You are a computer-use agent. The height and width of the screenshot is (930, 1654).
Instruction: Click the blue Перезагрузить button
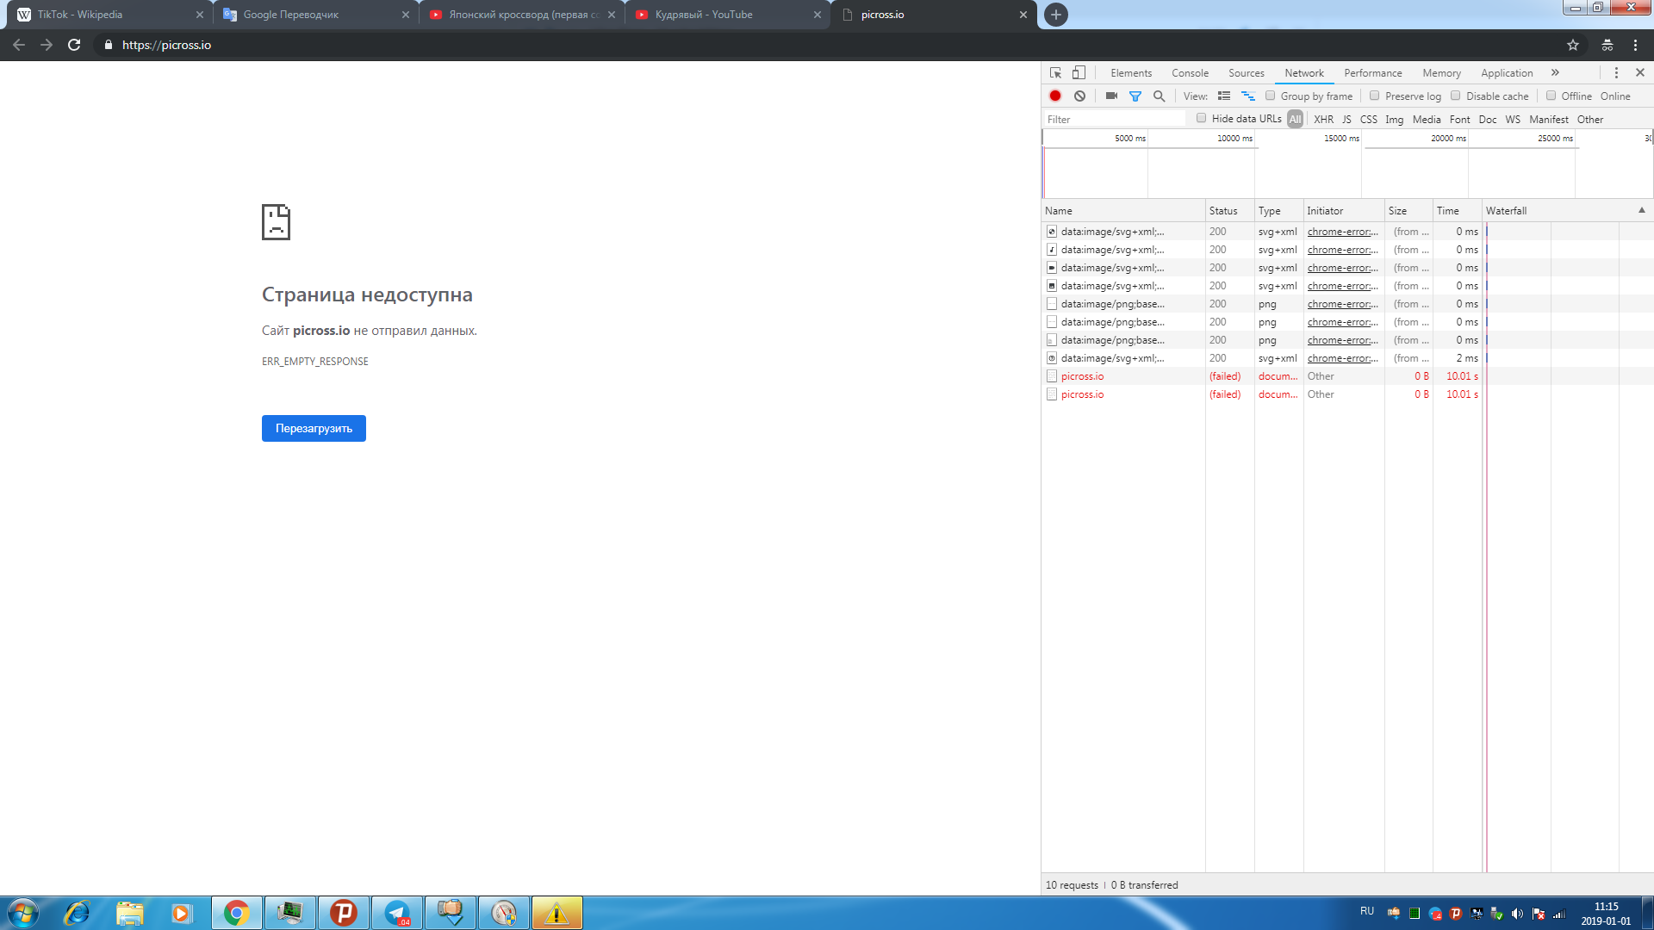click(x=314, y=428)
